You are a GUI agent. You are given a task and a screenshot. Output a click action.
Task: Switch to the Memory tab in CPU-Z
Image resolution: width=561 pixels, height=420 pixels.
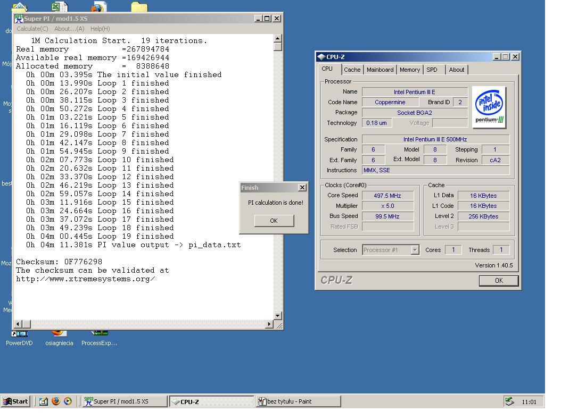[410, 70]
